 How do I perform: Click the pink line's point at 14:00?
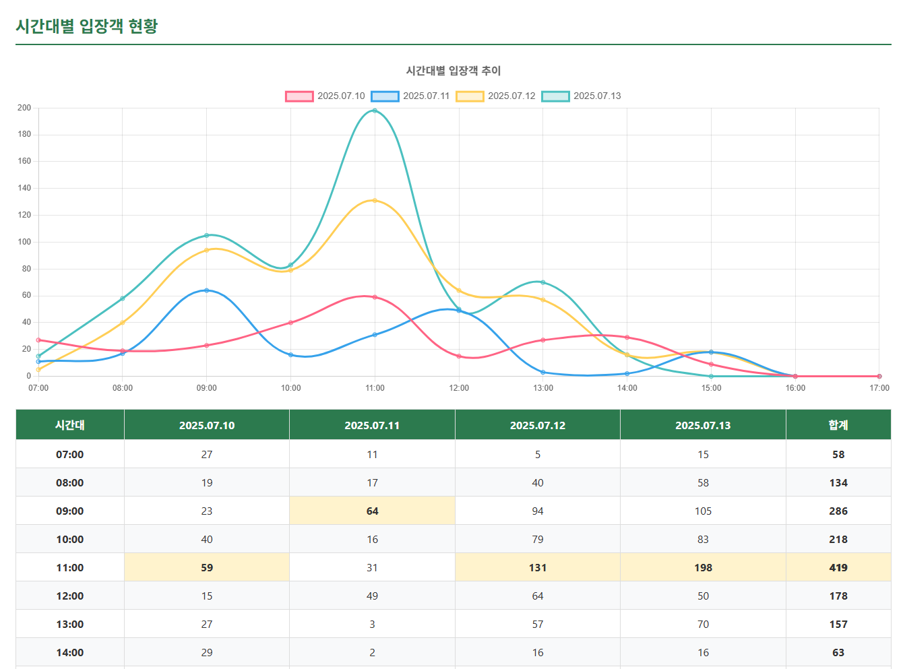627,336
